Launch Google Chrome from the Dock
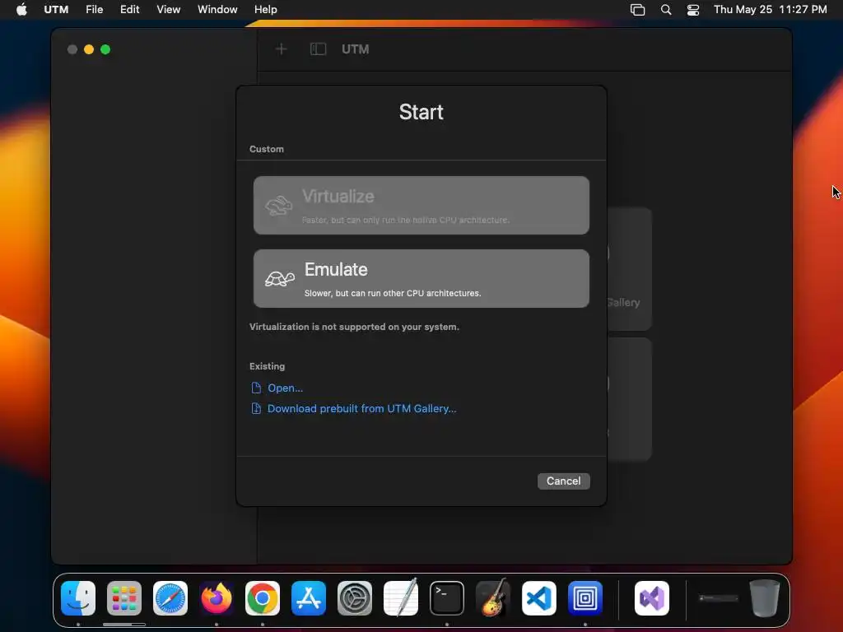 (x=263, y=598)
